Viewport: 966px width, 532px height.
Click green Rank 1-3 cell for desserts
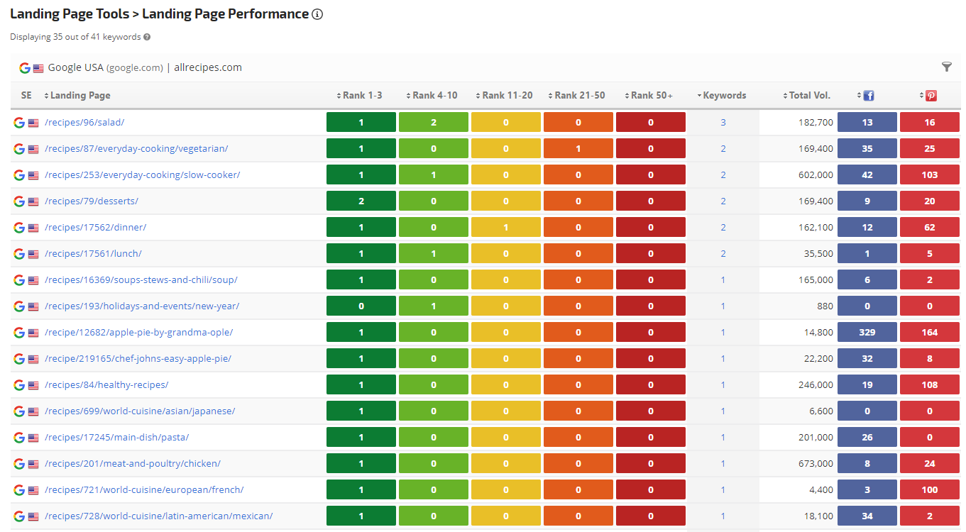[x=361, y=201]
